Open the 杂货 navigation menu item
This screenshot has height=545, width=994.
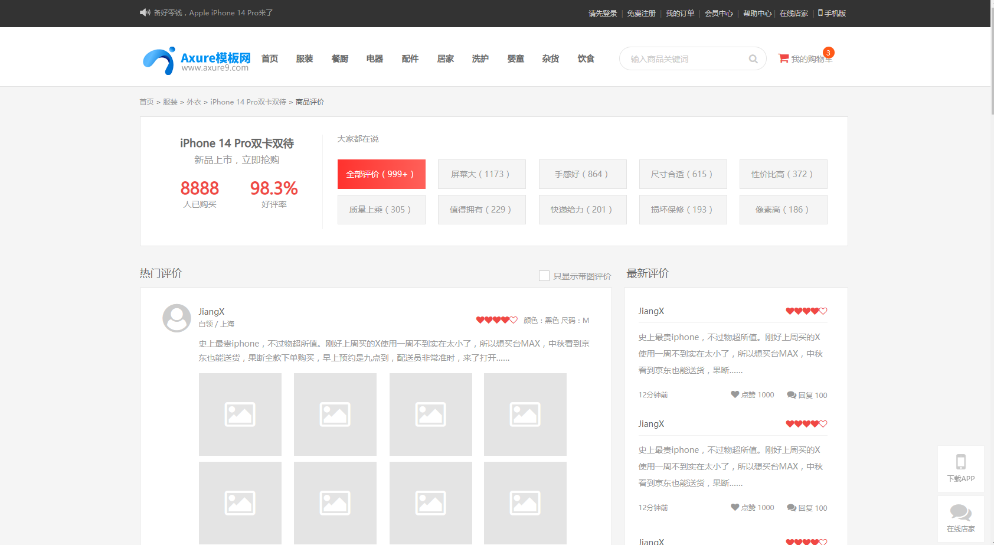(x=551, y=58)
